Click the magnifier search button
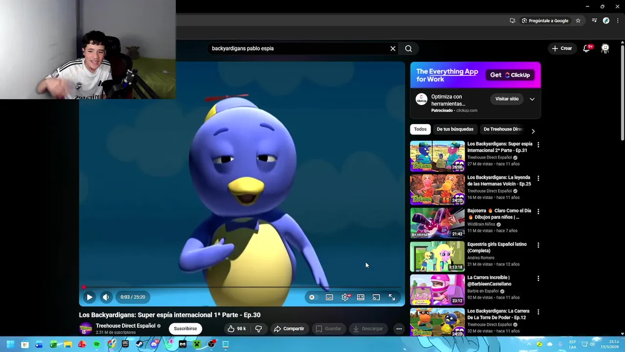625x352 pixels. 409,48
